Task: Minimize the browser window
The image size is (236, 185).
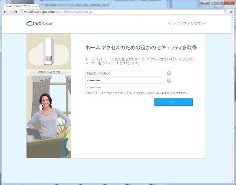Action: coord(215,3)
